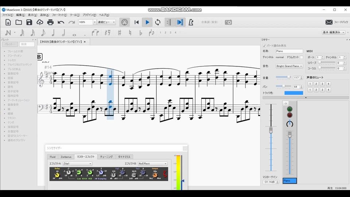350x197 pixels.
Task: Rewind playback to the start
Action: (136, 22)
